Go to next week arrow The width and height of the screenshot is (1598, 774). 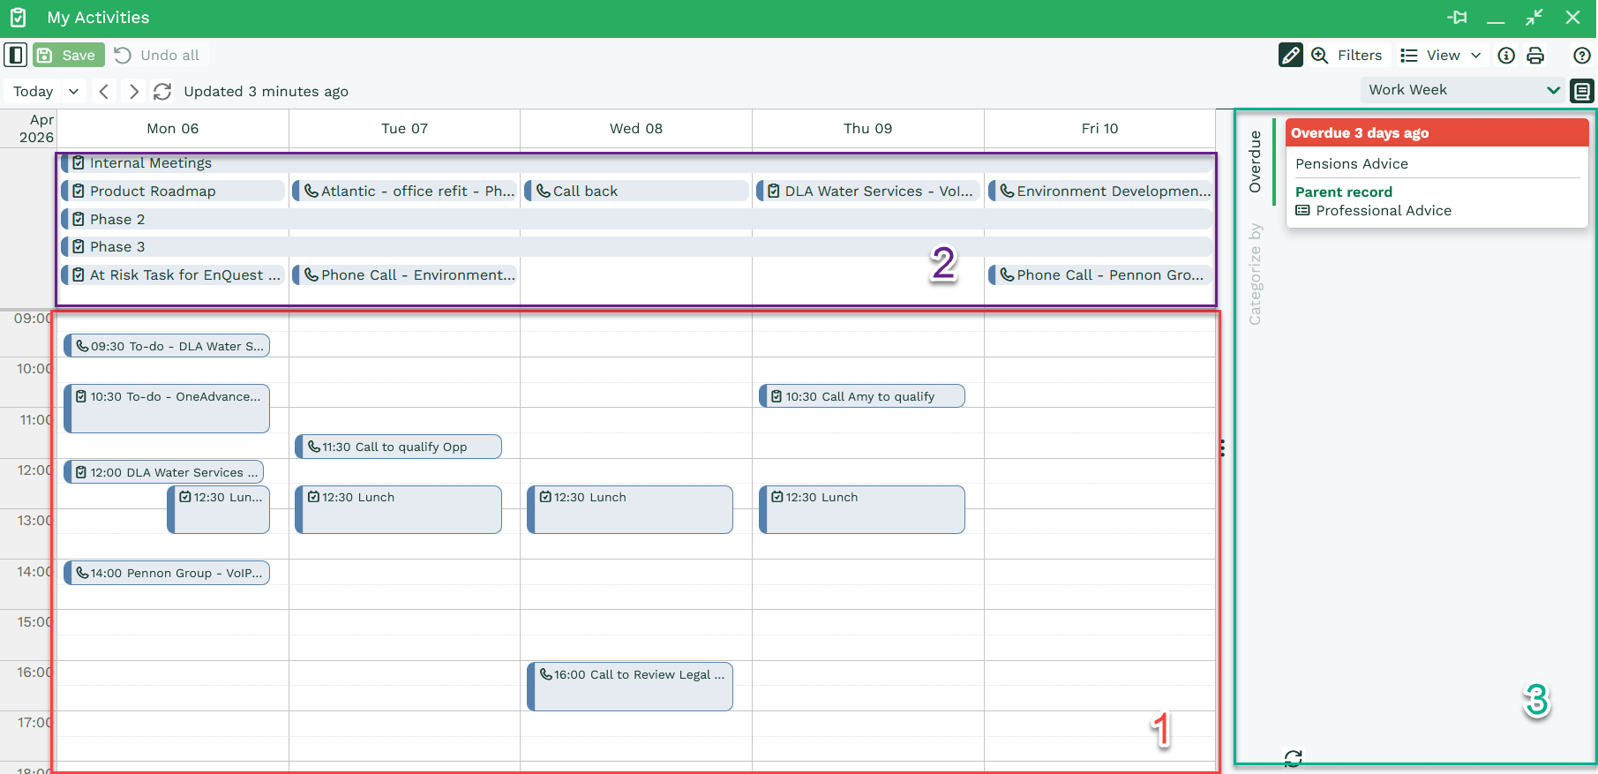click(x=133, y=91)
